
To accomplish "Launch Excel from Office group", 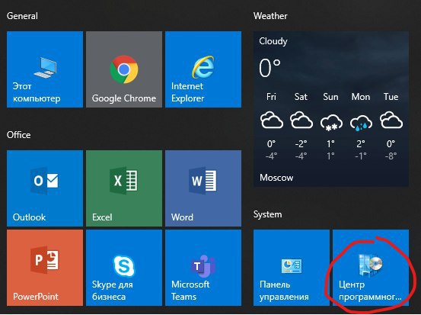I will point(124,188).
